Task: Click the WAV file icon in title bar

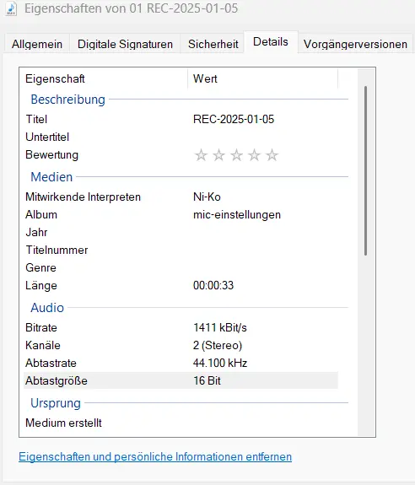Action: (11, 8)
